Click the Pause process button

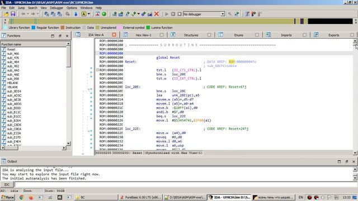tap(173, 14)
